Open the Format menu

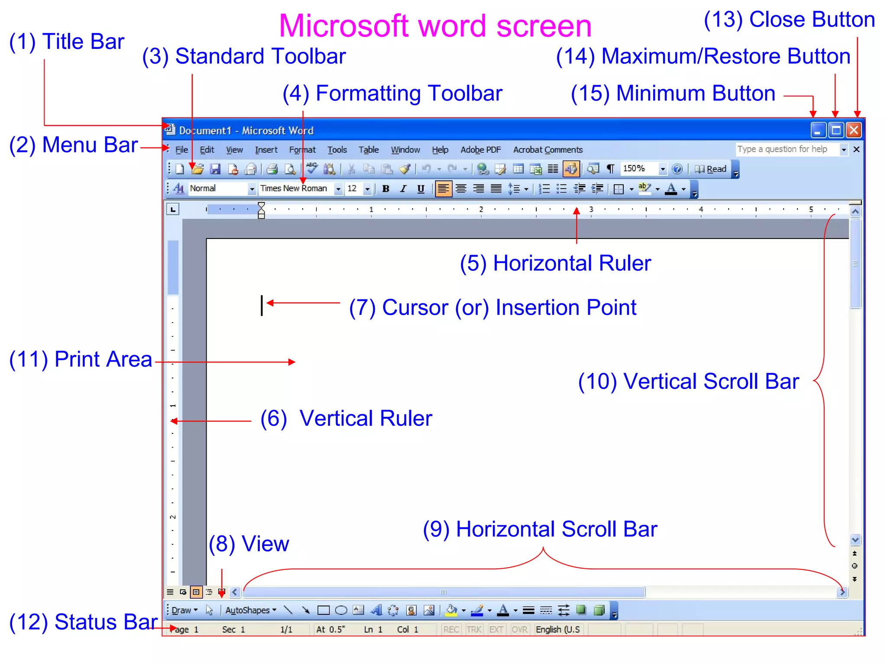click(302, 150)
